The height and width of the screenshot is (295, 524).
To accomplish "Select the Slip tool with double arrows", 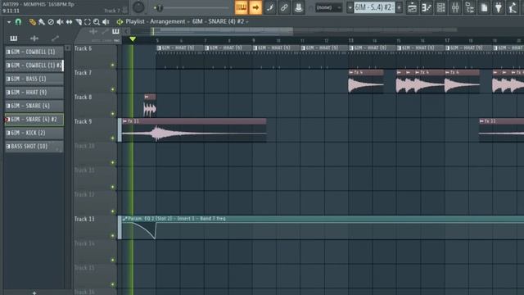I will point(69,22).
